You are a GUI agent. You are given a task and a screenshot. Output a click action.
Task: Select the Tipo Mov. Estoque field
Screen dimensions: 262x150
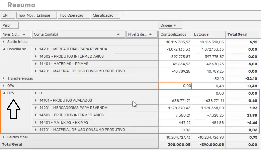pyautogui.click(x=37, y=15)
